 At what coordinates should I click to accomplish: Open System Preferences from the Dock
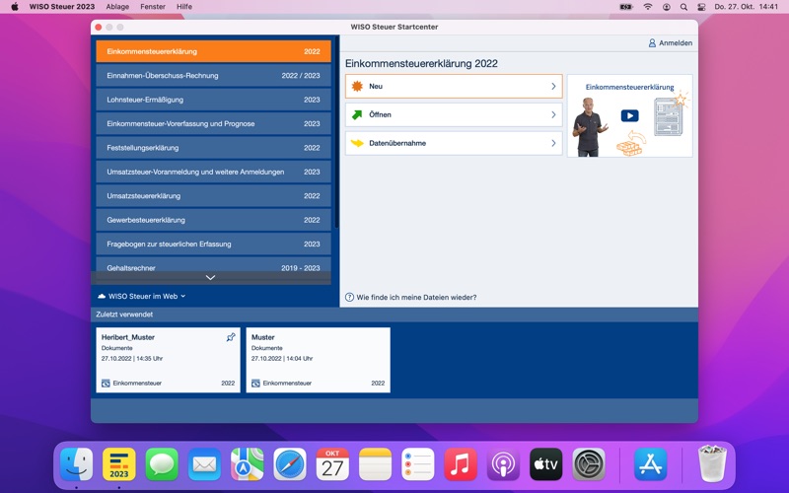click(589, 463)
